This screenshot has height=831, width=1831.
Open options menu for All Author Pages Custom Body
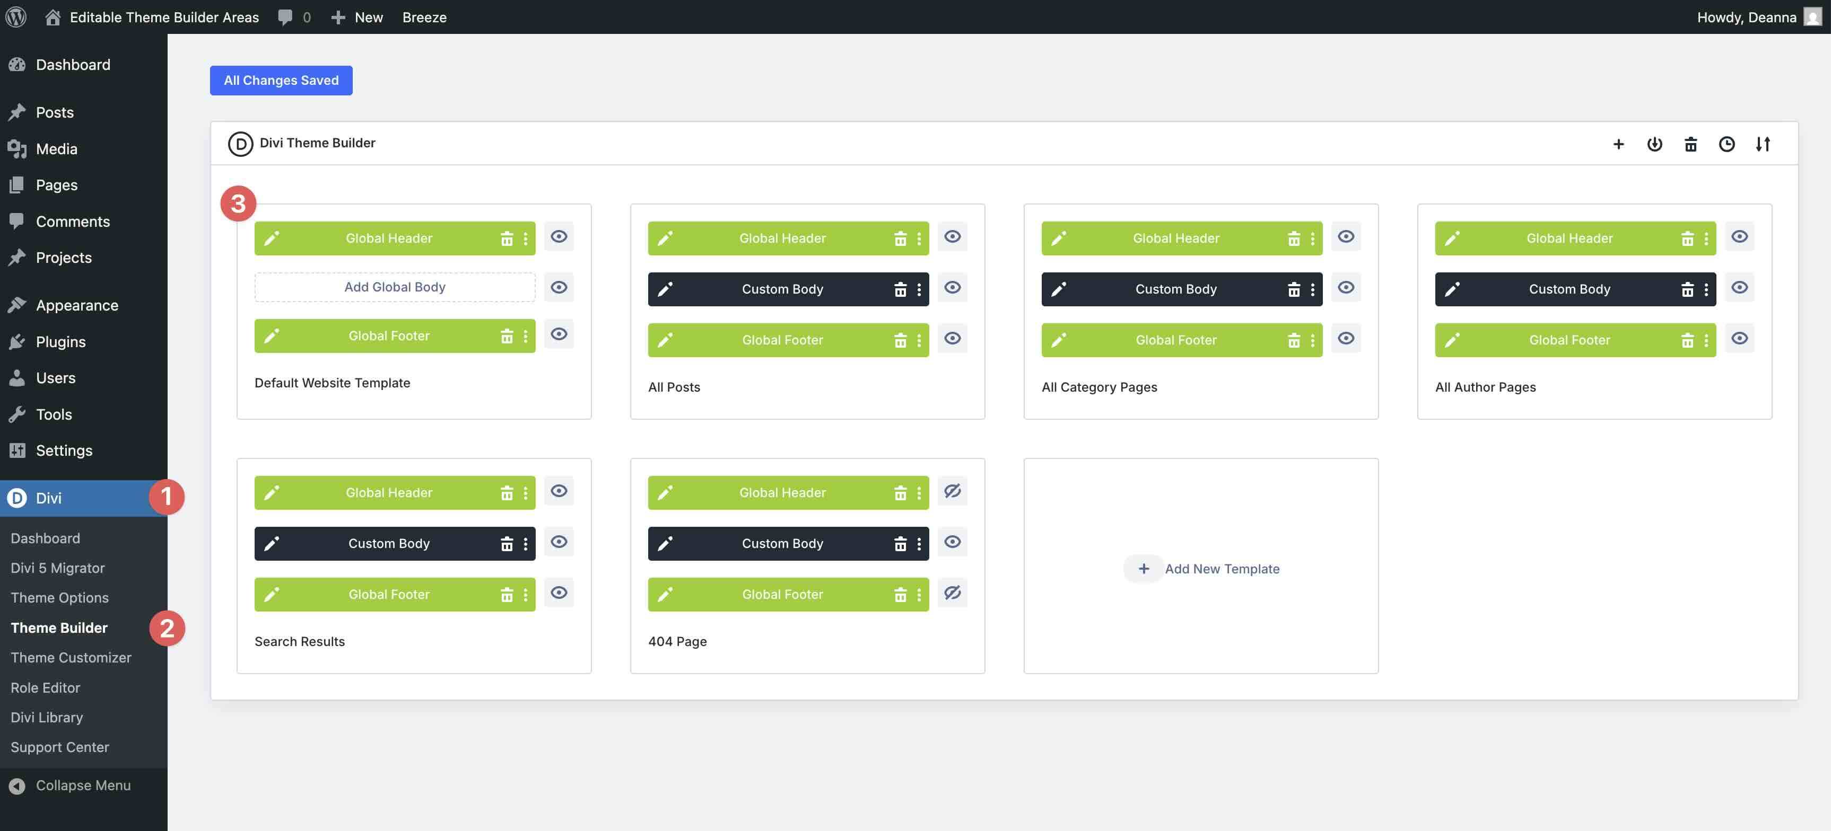pyautogui.click(x=1706, y=289)
